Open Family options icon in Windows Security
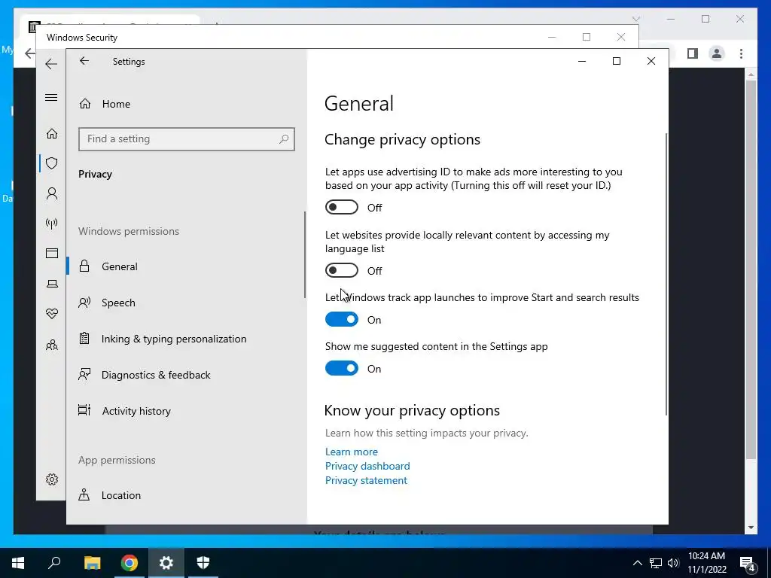The width and height of the screenshot is (771, 578). (x=52, y=345)
